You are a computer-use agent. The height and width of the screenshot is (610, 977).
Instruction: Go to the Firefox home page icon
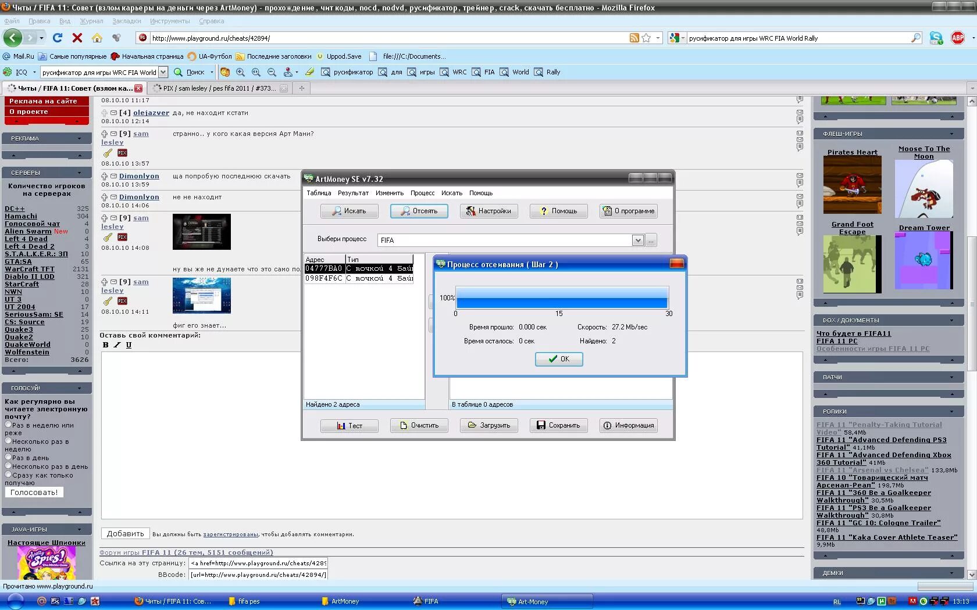(97, 38)
